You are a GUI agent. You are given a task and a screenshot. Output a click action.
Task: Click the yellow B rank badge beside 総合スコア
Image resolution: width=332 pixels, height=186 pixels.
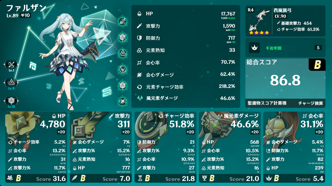[317, 64]
